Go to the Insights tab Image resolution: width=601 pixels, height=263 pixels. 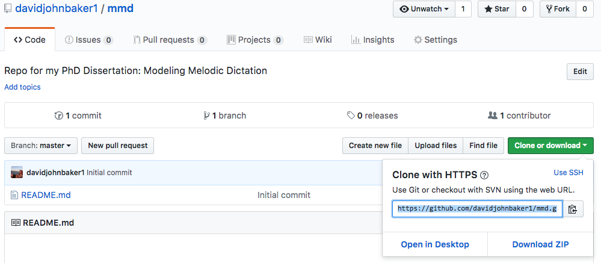(x=372, y=40)
